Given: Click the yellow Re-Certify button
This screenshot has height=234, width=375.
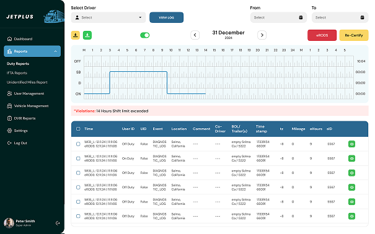Looking at the screenshot, I should pos(354,35).
